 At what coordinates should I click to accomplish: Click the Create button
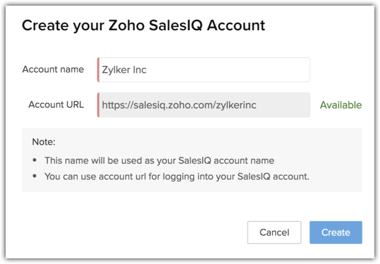(x=335, y=233)
